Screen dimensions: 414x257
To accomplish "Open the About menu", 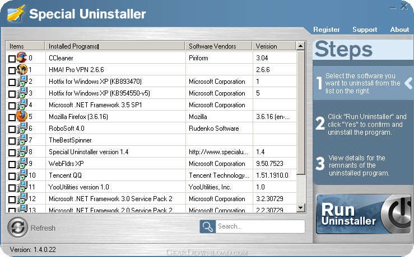I will [399, 30].
